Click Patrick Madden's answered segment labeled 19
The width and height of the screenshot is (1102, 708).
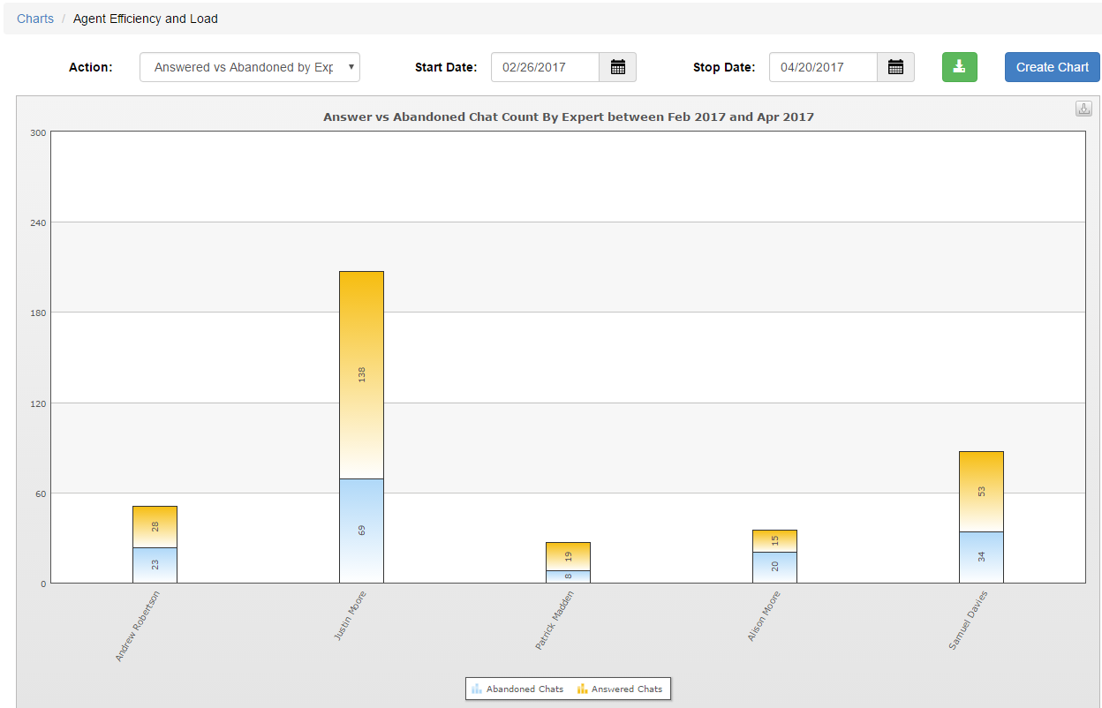[568, 556]
